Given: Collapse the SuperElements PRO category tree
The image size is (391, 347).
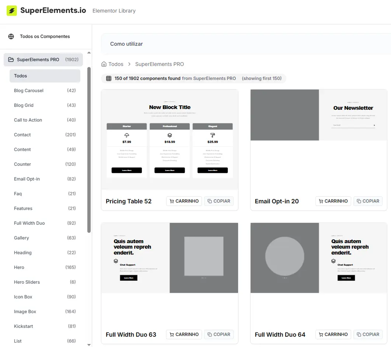Looking at the screenshot, I should coord(43,60).
